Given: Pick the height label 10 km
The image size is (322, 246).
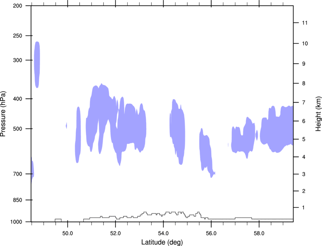Looking at the screenshot, I should coord(305,44).
